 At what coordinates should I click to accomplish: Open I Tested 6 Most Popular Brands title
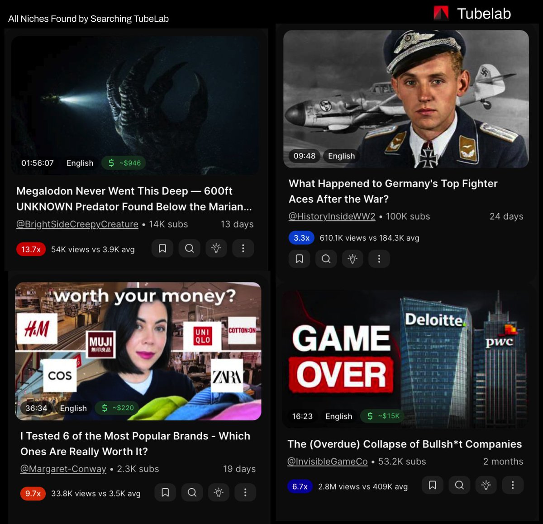click(x=135, y=443)
